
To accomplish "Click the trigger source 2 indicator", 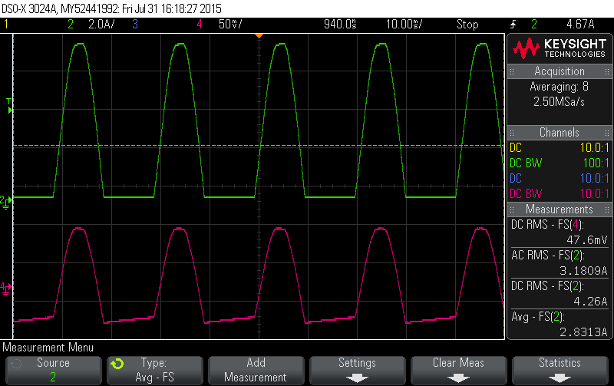I will tap(534, 25).
